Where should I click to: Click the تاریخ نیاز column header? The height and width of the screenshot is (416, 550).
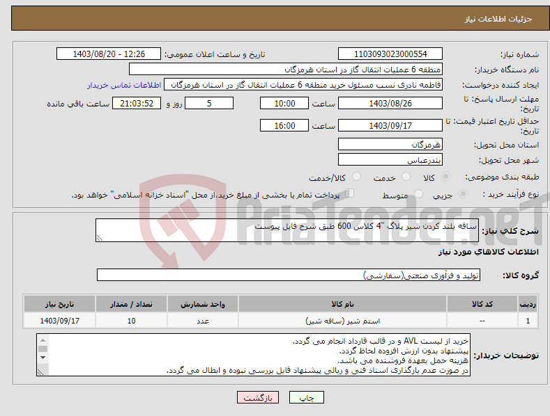[x=60, y=304]
